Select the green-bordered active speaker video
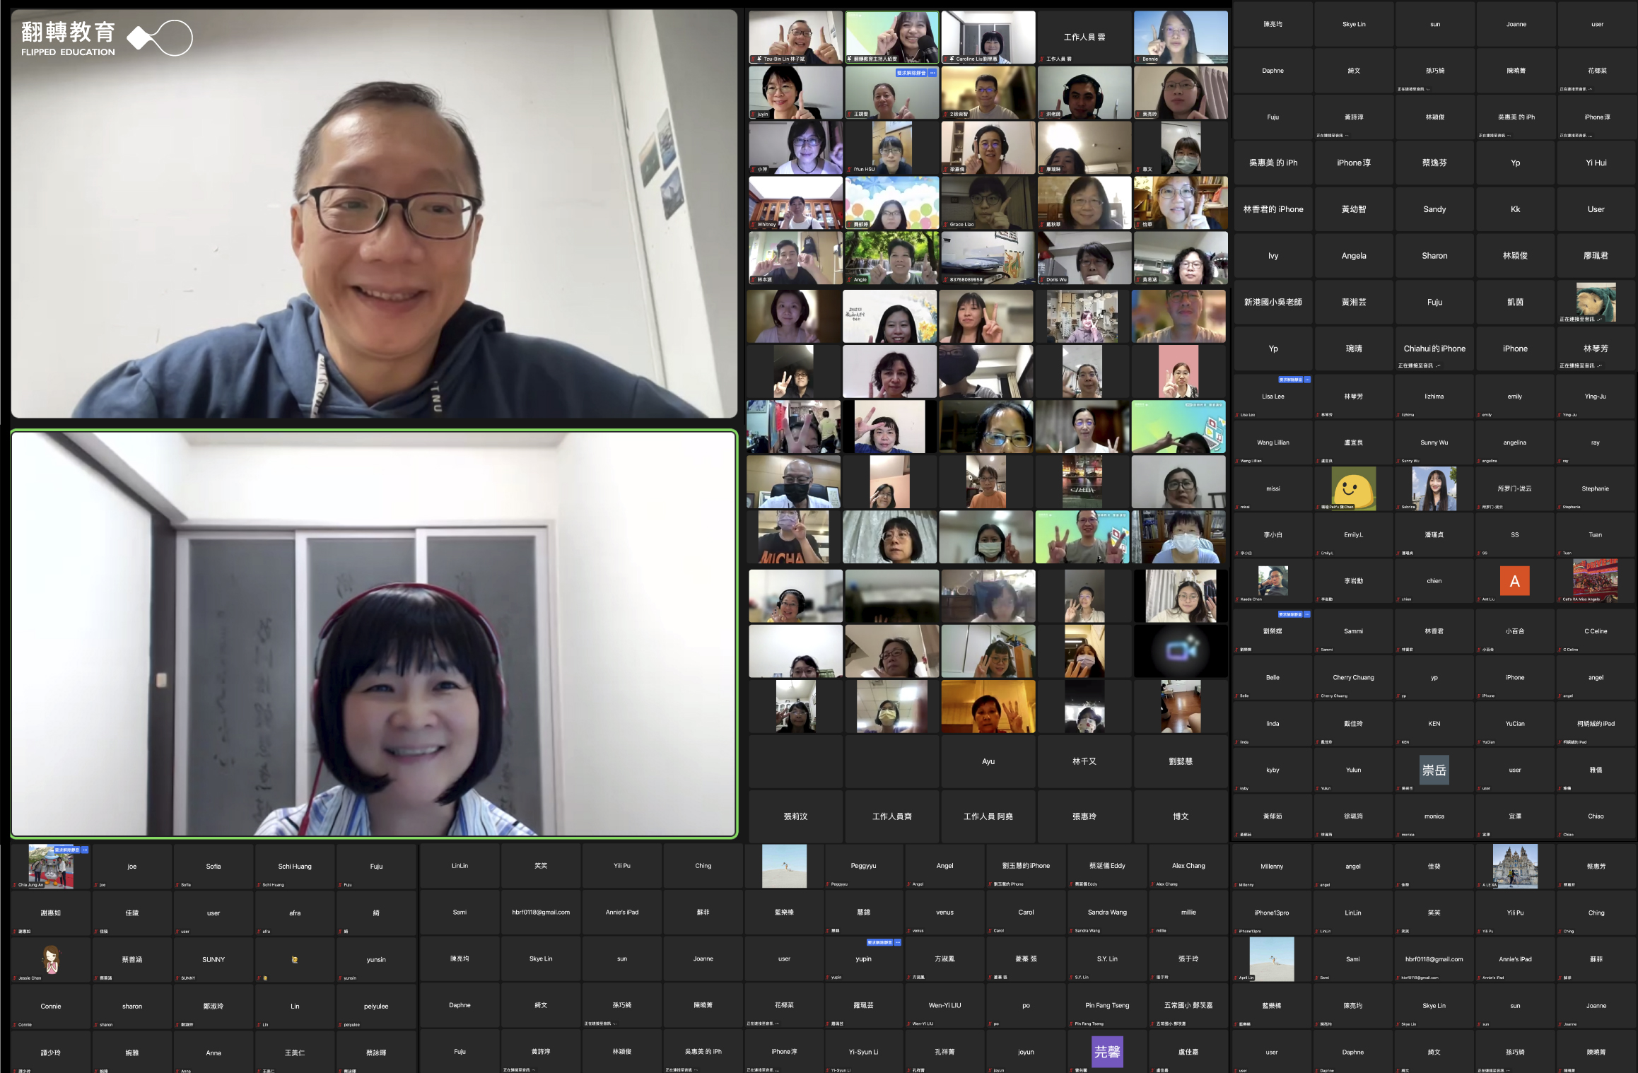This screenshot has height=1073, width=1638. [x=374, y=633]
